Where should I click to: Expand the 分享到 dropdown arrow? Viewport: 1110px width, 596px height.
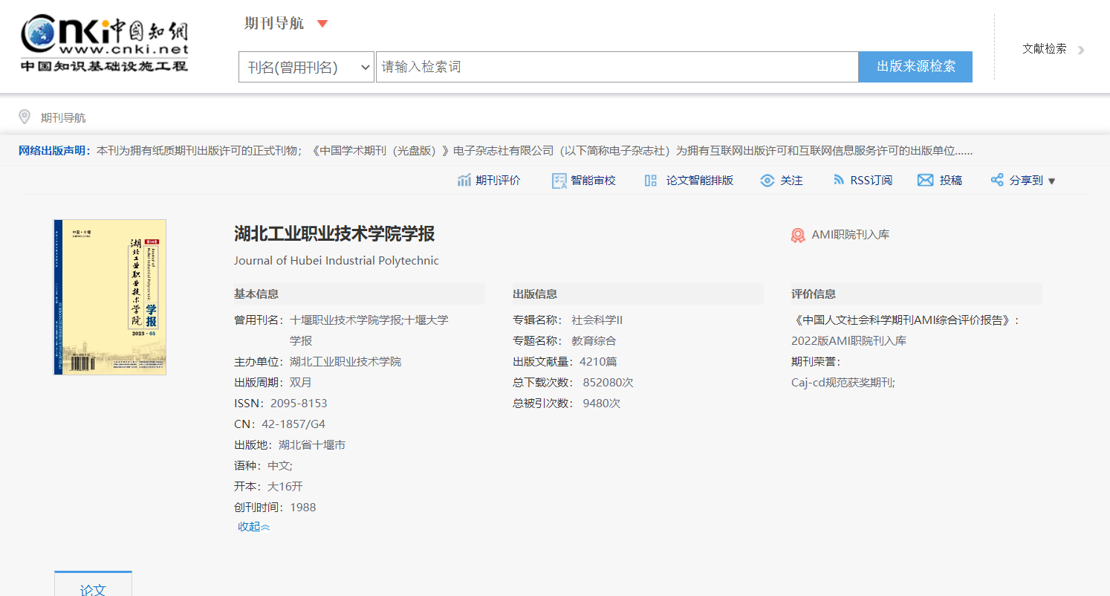(x=1051, y=181)
